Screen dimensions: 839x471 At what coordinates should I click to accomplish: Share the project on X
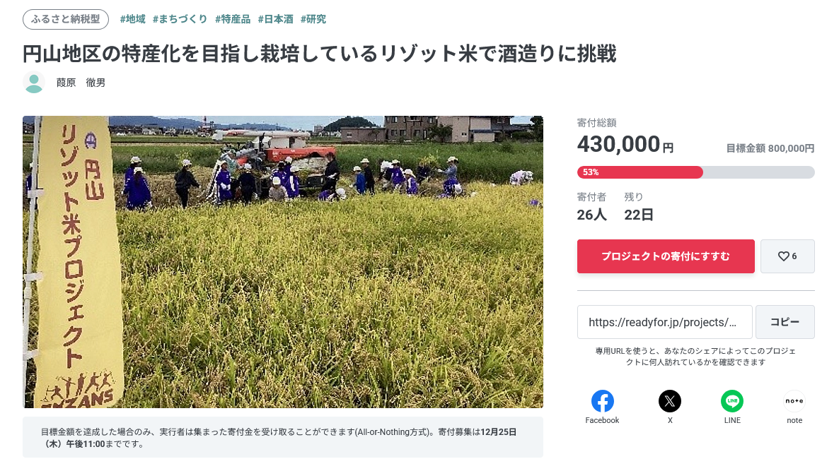click(670, 401)
